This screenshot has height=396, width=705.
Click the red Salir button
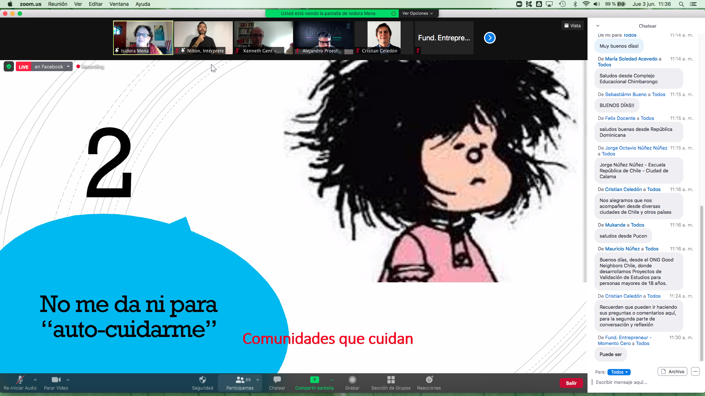click(571, 383)
